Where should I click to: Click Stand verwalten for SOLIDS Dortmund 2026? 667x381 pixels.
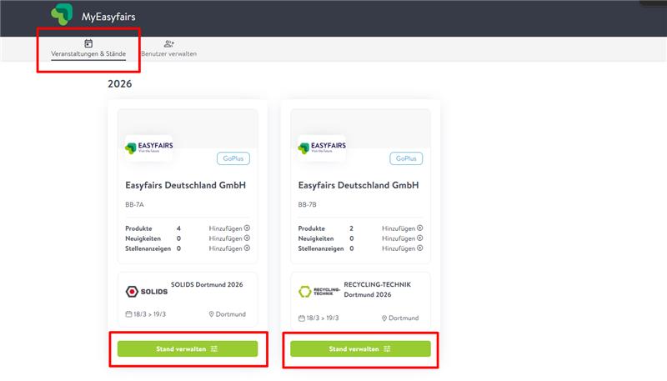tap(188, 348)
